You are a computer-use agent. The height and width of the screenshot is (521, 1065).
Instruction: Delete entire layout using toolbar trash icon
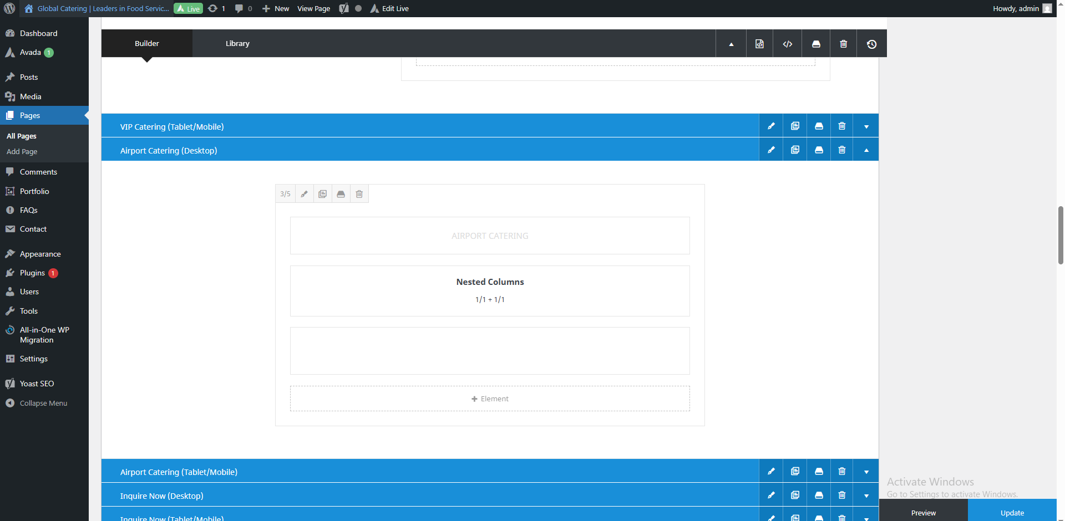coord(843,44)
